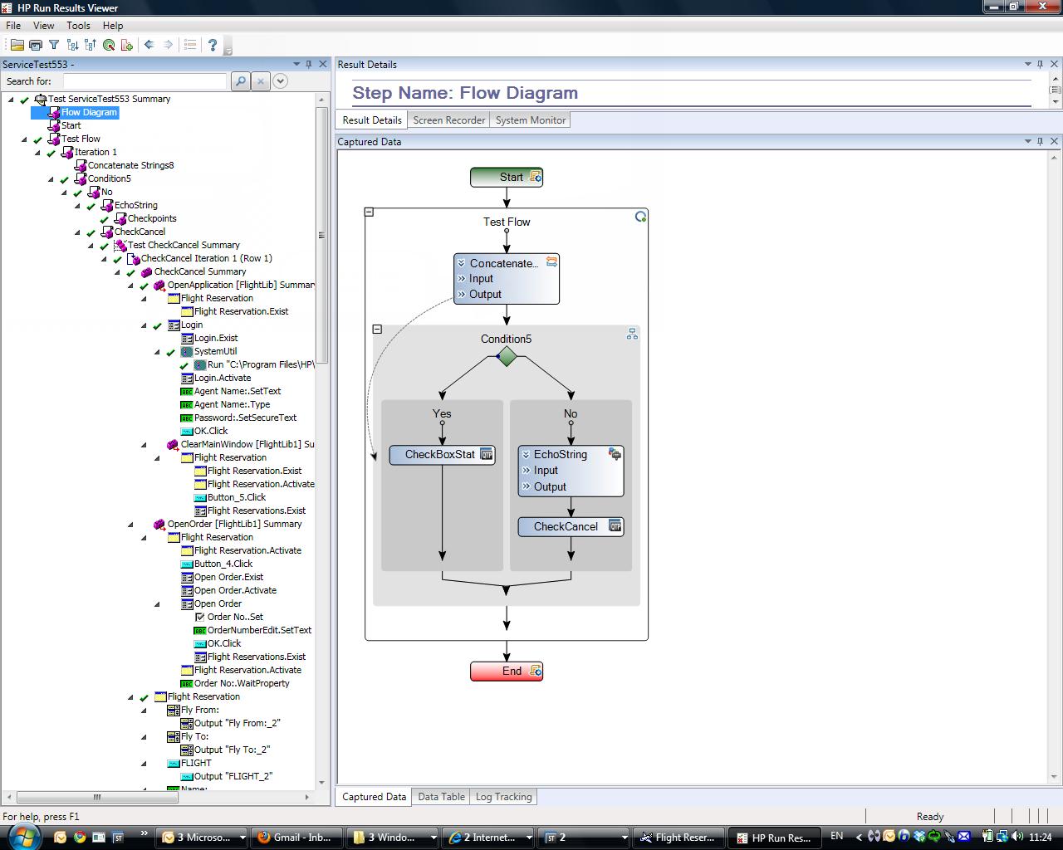
Task: Expand the Concatenate Input properties chevron
Action: coord(461,278)
